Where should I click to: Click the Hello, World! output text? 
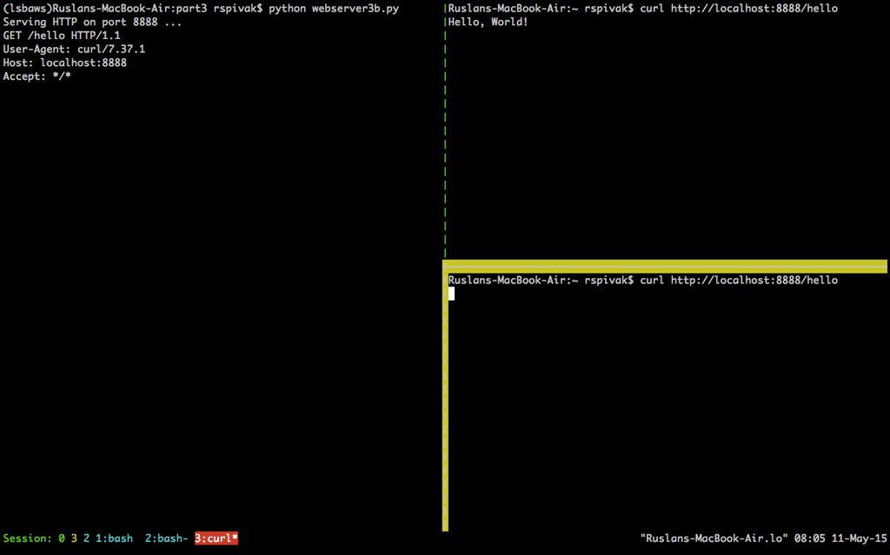coord(488,22)
